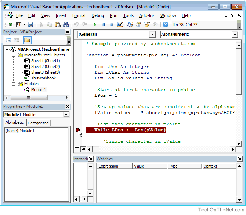The image size is (246, 215).
Task: Toggle Design Mode icon in toolbar
Action: (x=120, y=24)
